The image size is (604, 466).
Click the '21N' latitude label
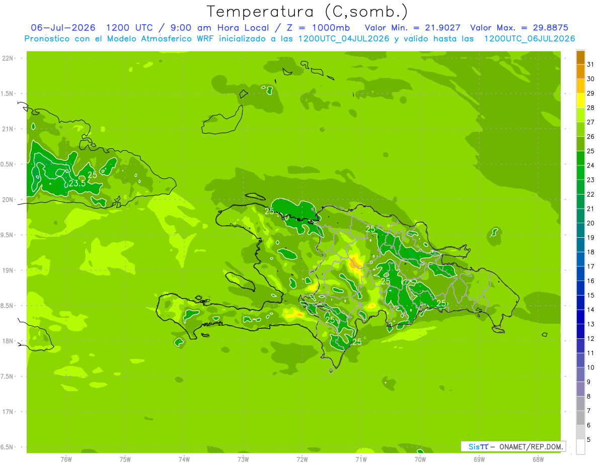(8, 129)
